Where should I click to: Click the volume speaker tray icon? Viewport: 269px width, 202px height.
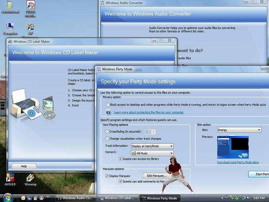tap(249, 198)
